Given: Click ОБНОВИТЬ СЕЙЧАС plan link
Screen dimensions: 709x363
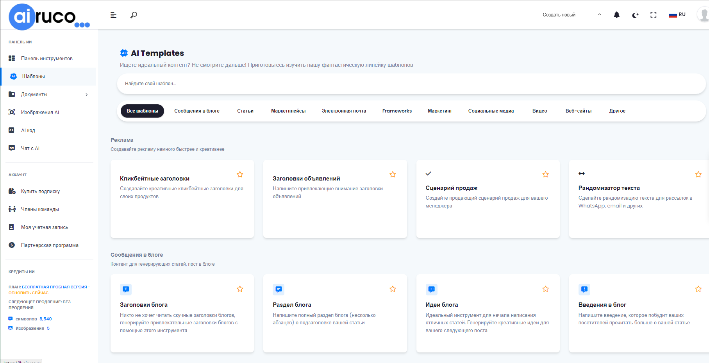Looking at the screenshot, I should coord(28,293).
